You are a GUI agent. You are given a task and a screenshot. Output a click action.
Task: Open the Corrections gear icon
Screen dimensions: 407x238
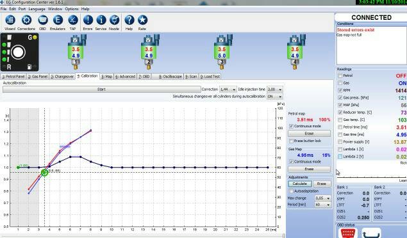click(26, 20)
